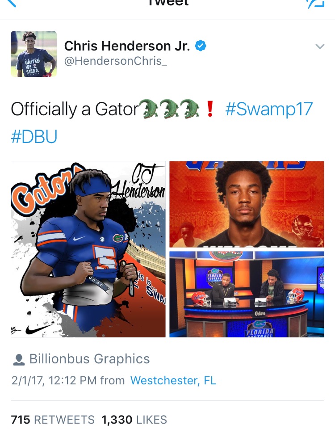Screen dimensions: 335x434
Task: Open Chris Henderson Jr. profile picture
Action: [x=34, y=54]
